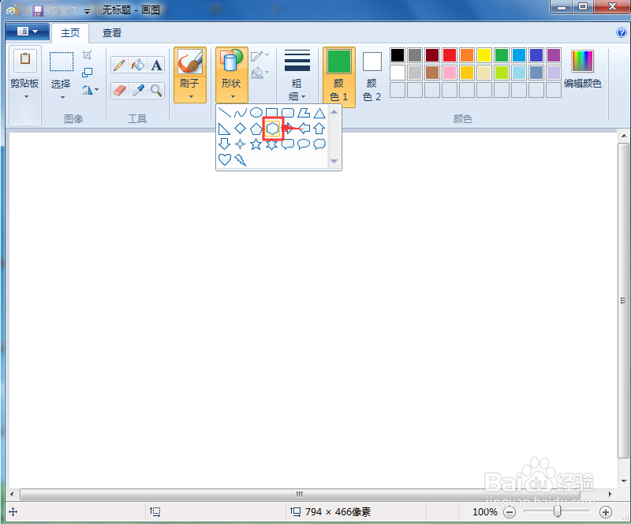Choose the heart shape

coord(225,159)
